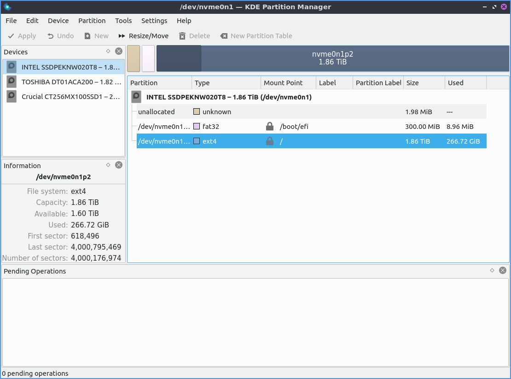The image size is (511, 379).
Task: Click the lock icon on the /boot/efi row
Action: point(270,127)
